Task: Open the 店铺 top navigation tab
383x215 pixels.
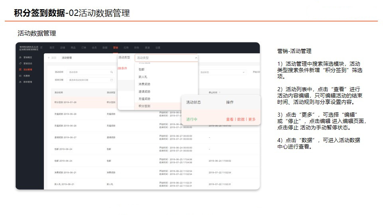Action: (x=63, y=48)
